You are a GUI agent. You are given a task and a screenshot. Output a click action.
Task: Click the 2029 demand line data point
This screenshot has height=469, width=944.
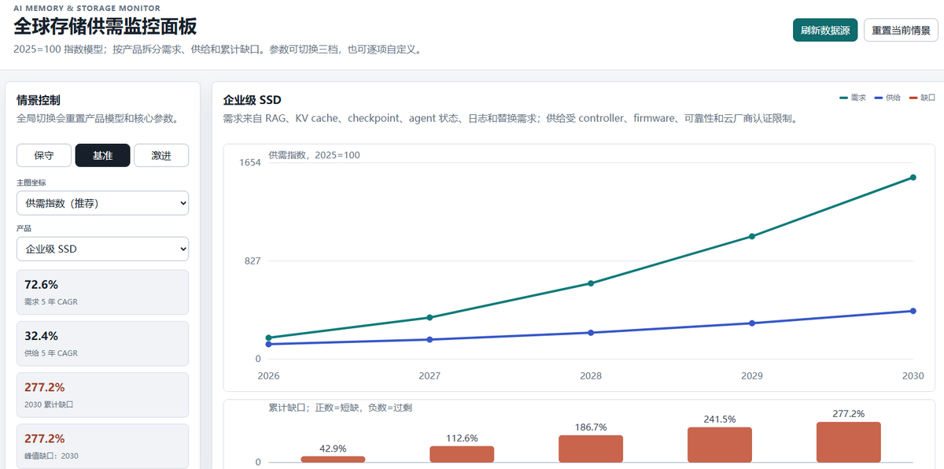(752, 236)
